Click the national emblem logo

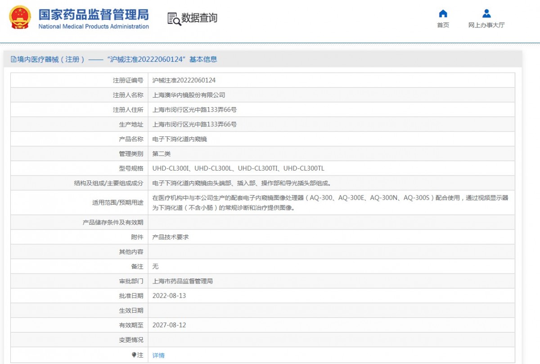tap(20, 18)
